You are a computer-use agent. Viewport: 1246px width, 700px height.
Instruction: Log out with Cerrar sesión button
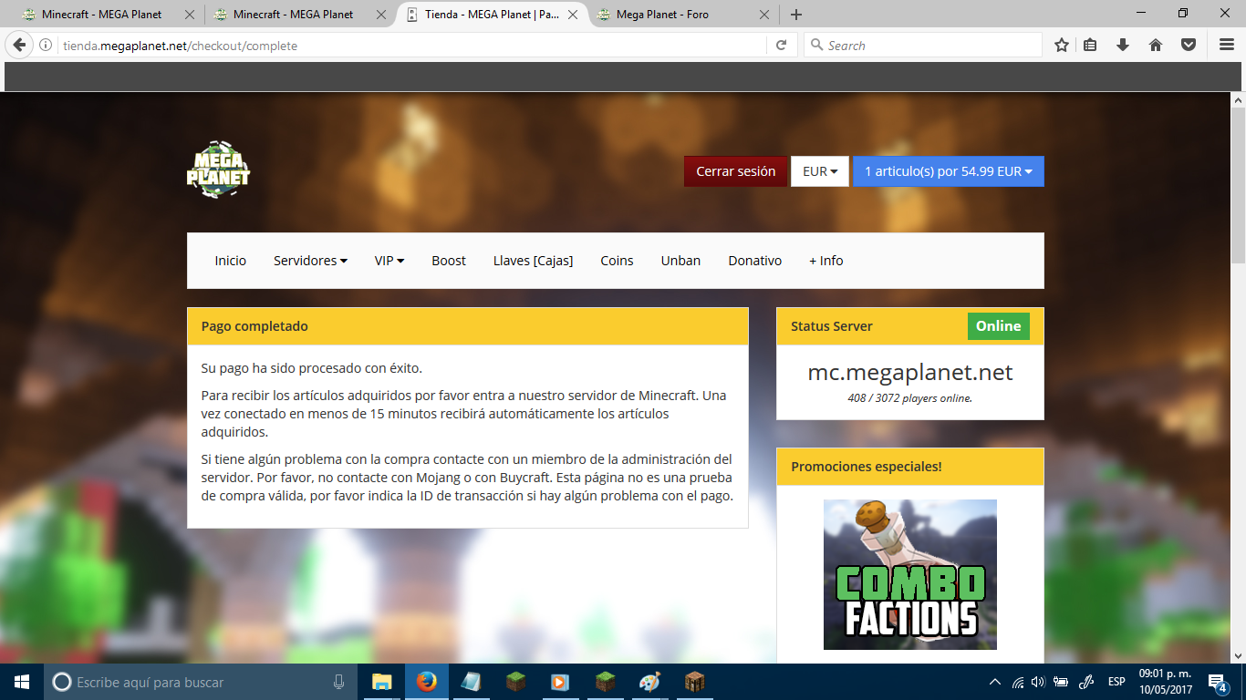736,171
